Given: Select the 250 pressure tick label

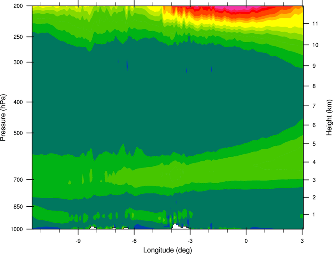Looking at the screenshot, I should (x=18, y=37).
